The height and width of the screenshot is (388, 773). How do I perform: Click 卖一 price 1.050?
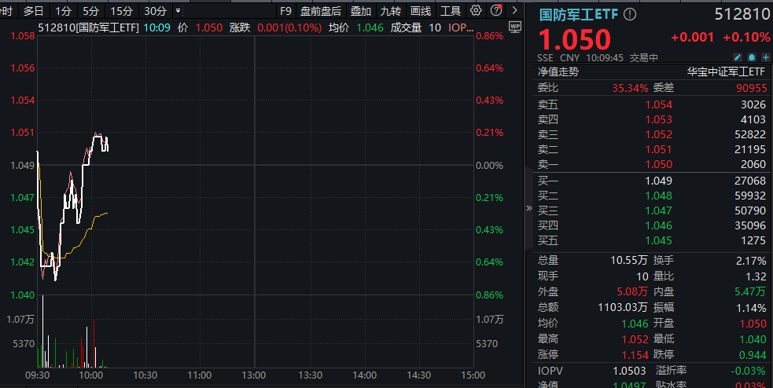coord(659,164)
